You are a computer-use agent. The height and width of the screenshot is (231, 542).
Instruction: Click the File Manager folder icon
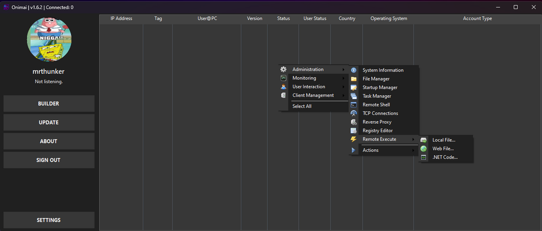[x=354, y=79]
